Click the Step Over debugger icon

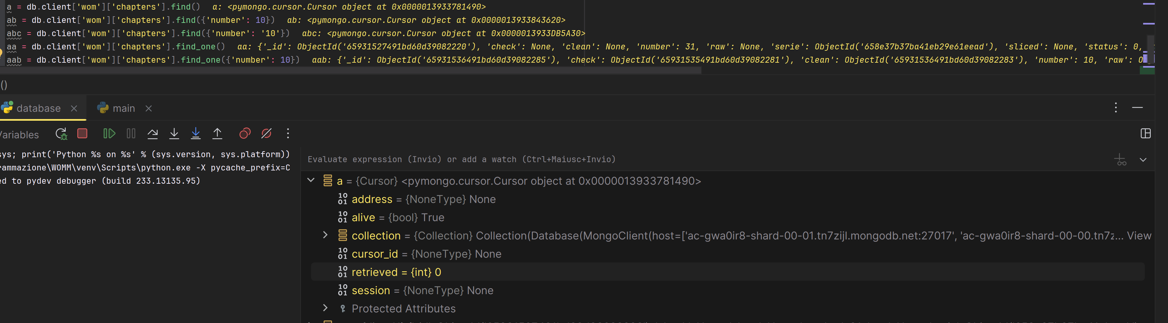(153, 134)
